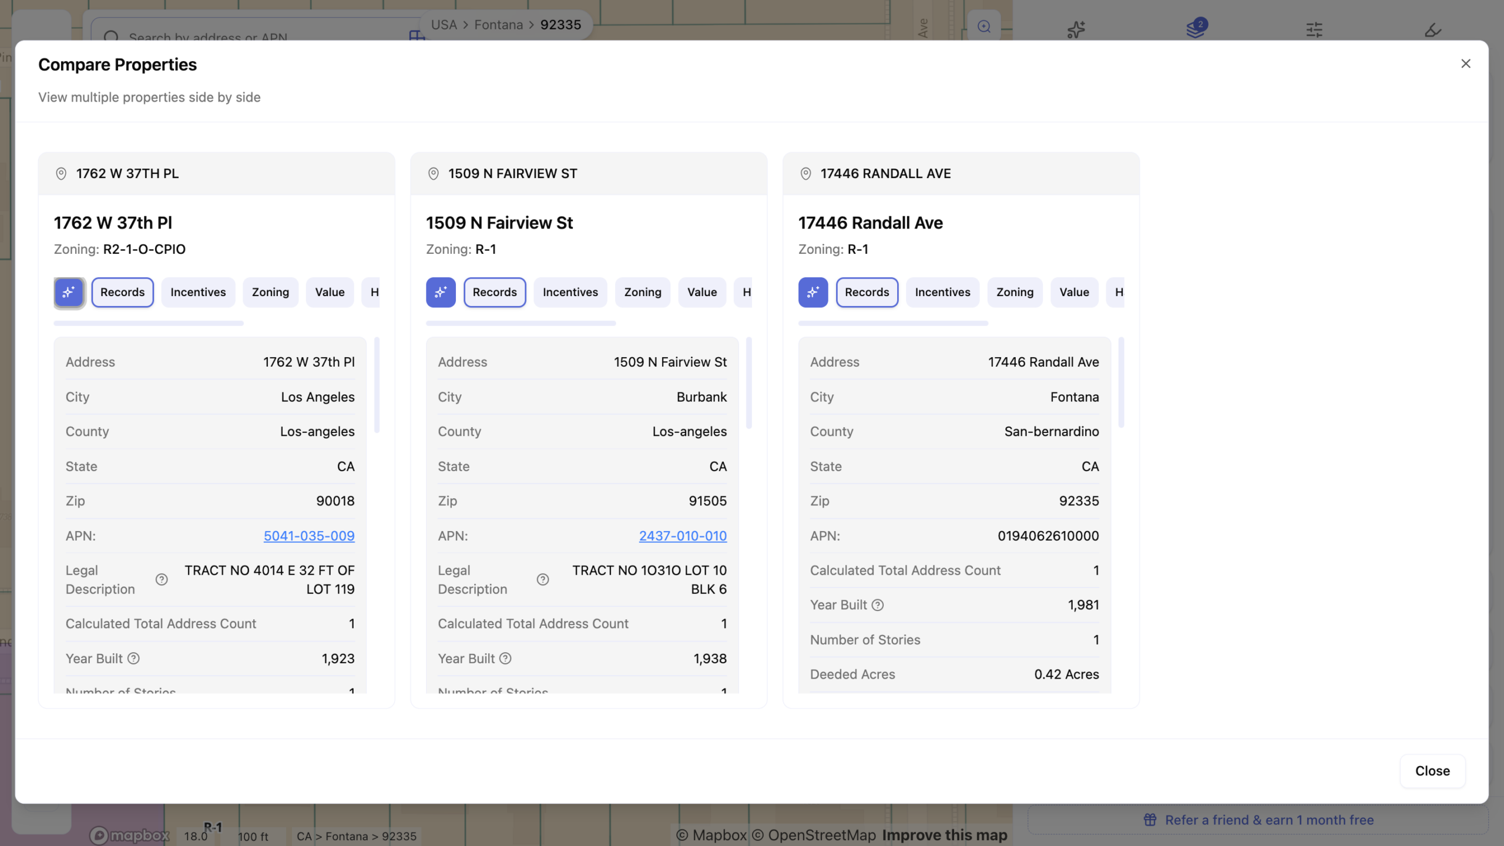Click zip value 91505
1504x846 pixels.
tap(707, 501)
